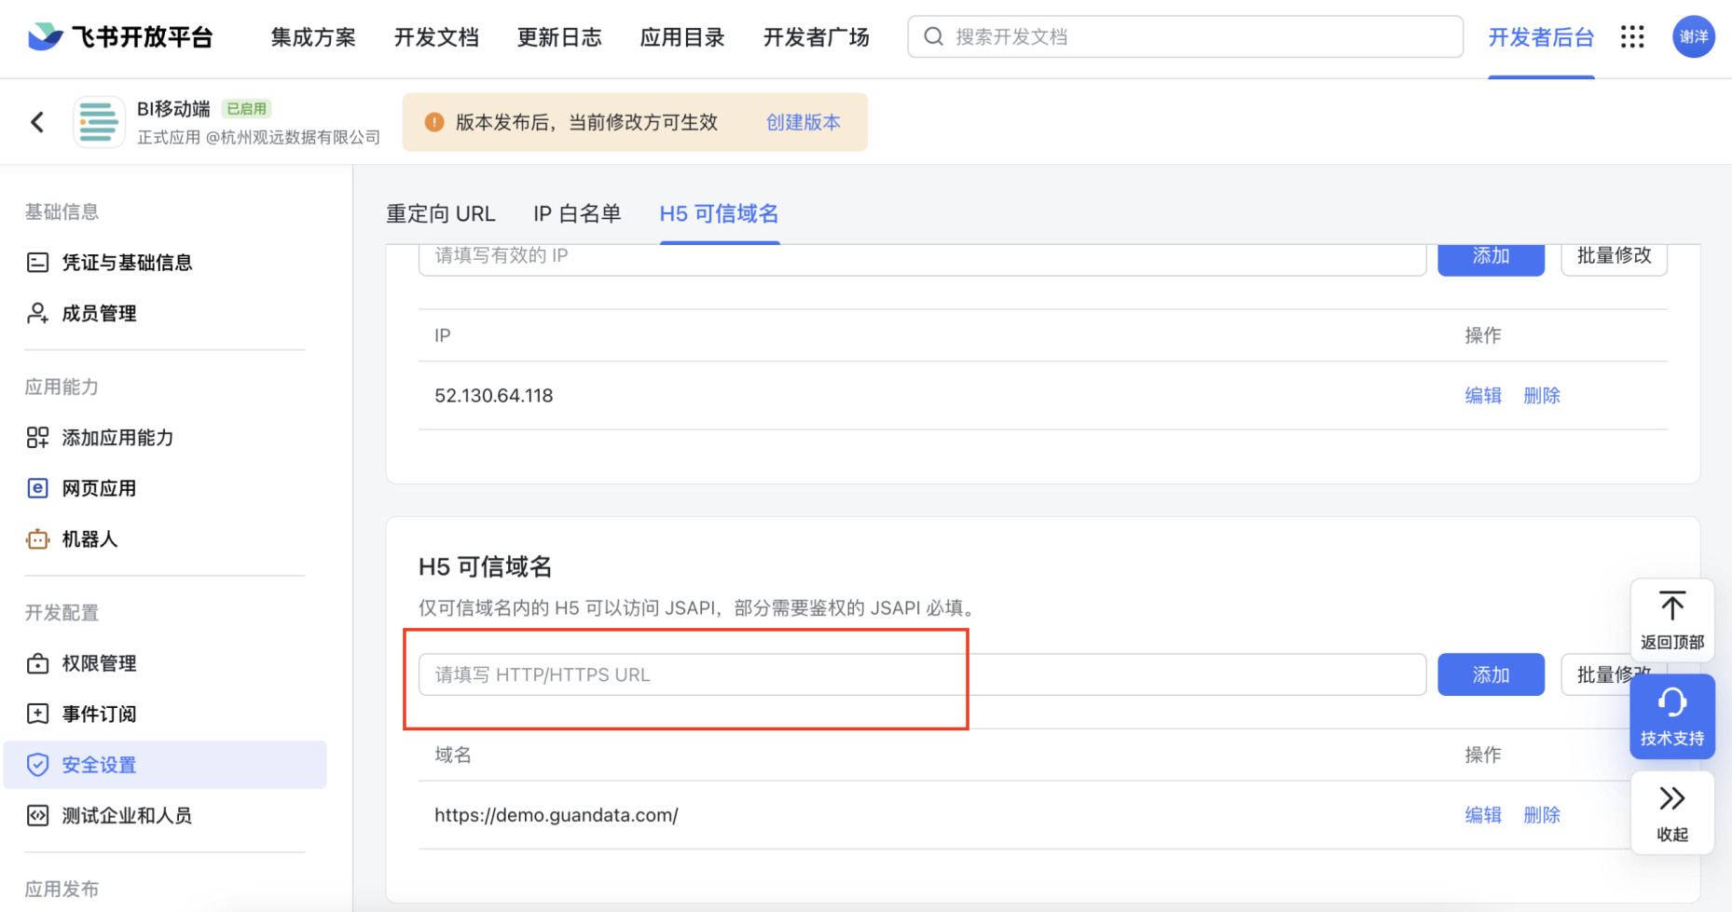Open the app grid launcher icon

[1632, 37]
